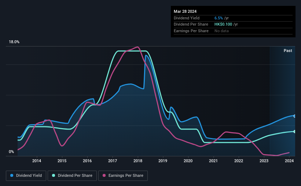Click the 2019 x-axis label
The width and height of the screenshot is (301, 186).
coord(163,161)
